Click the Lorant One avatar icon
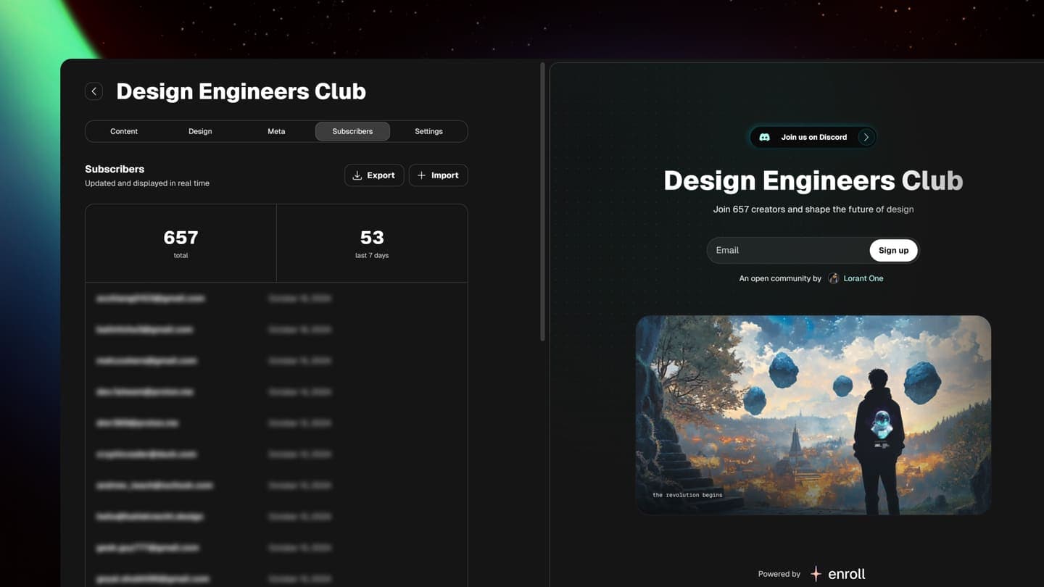The width and height of the screenshot is (1044, 587). coord(833,278)
